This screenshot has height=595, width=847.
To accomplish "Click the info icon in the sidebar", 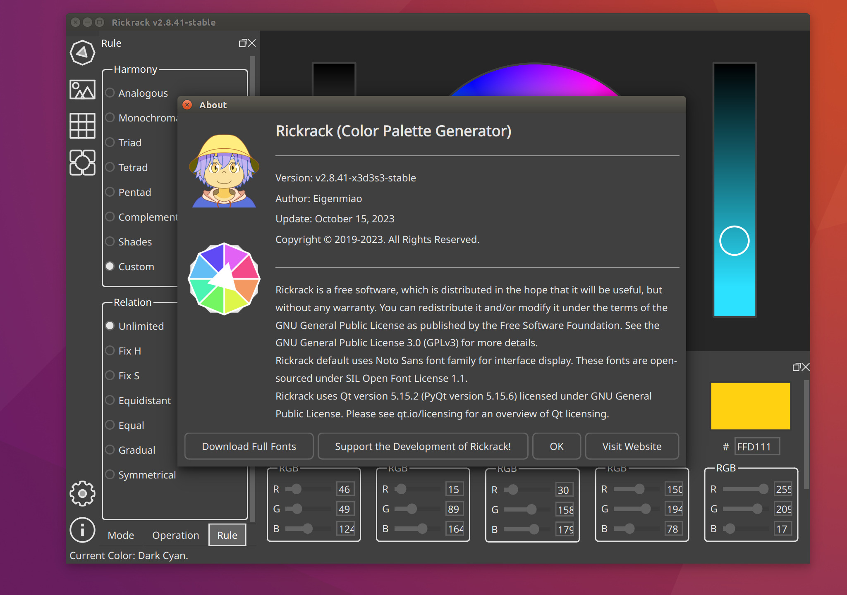I will tap(82, 530).
